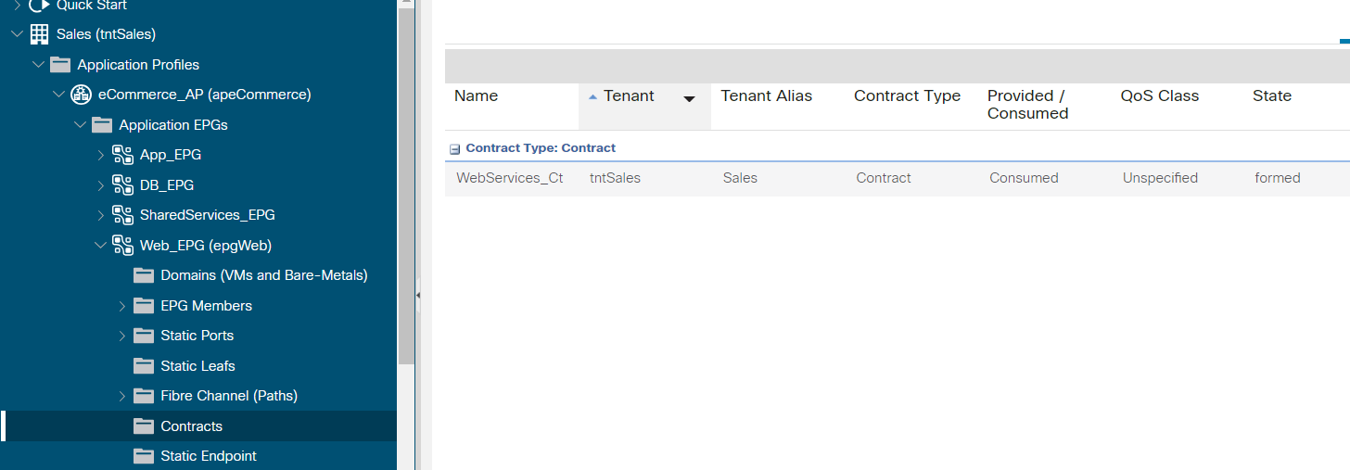Click the Sales tenant building icon

(x=39, y=34)
